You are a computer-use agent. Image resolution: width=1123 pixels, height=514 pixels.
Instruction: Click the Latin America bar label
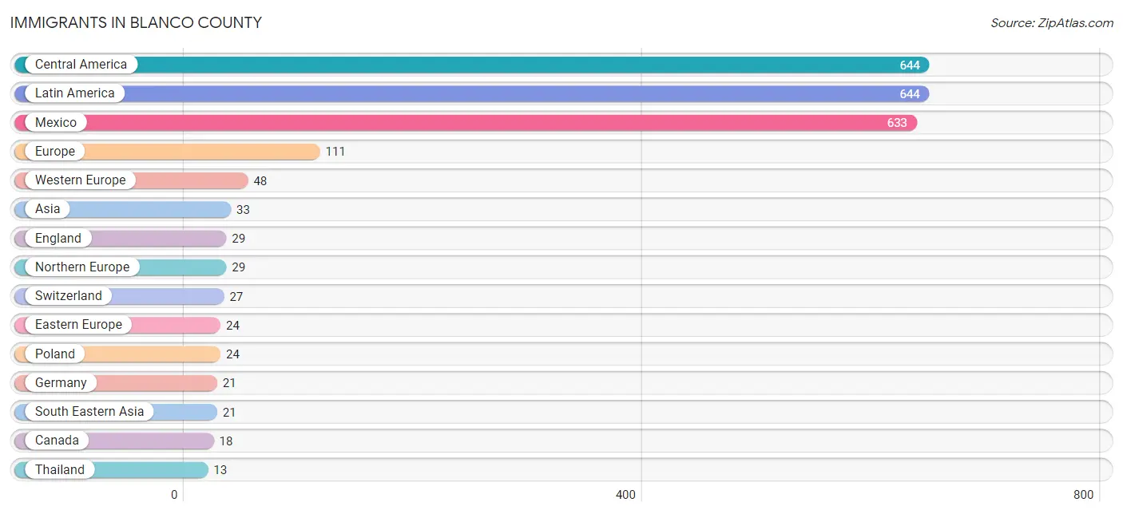pyautogui.click(x=75, y=93)
